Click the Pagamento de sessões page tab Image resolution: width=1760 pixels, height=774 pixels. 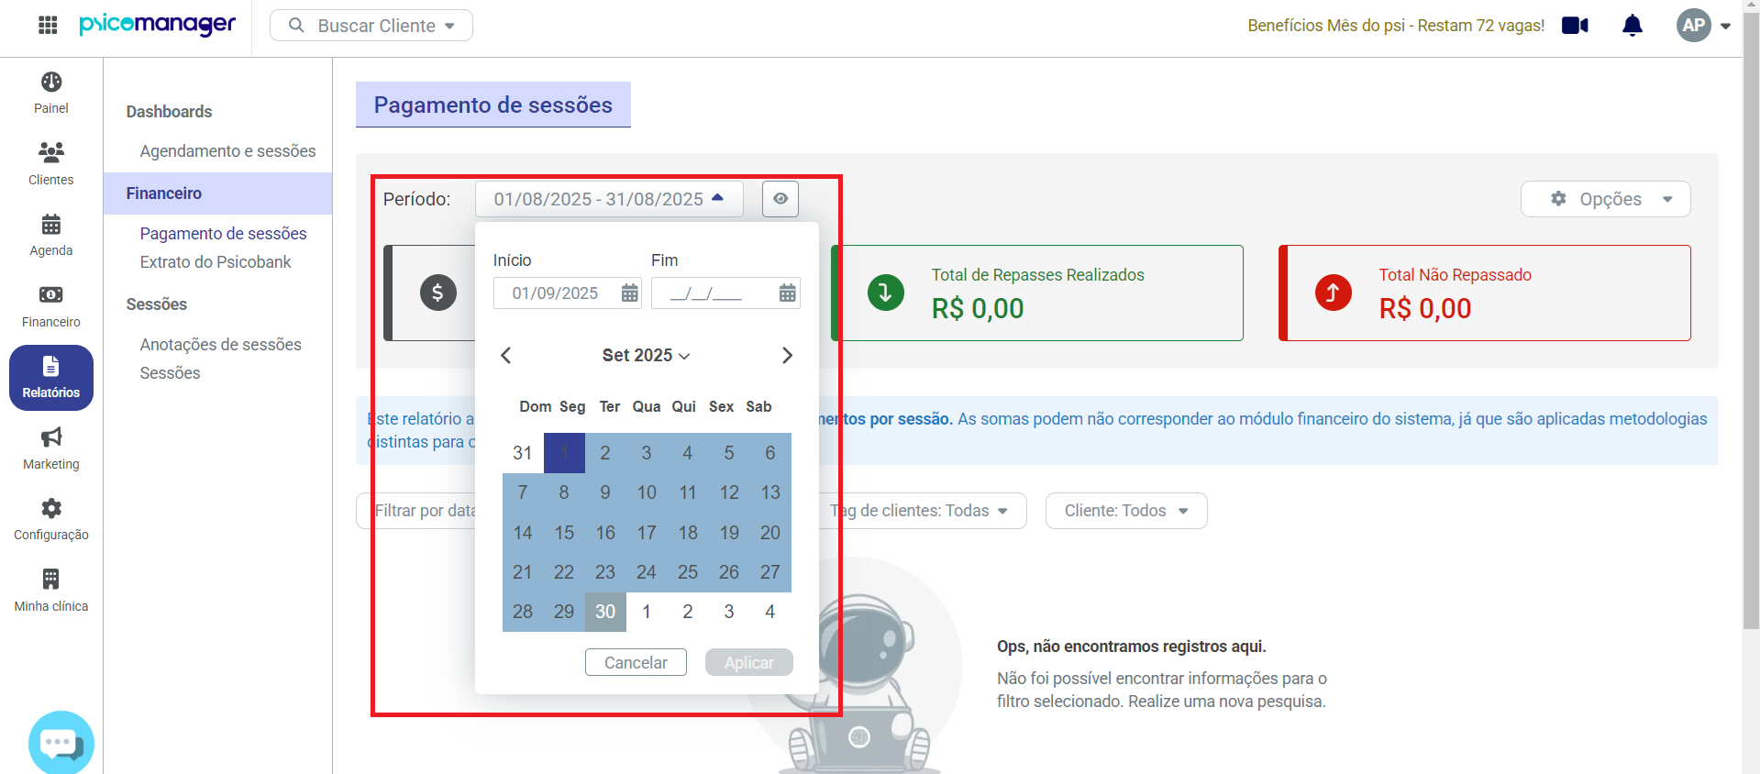click(493, 105)
